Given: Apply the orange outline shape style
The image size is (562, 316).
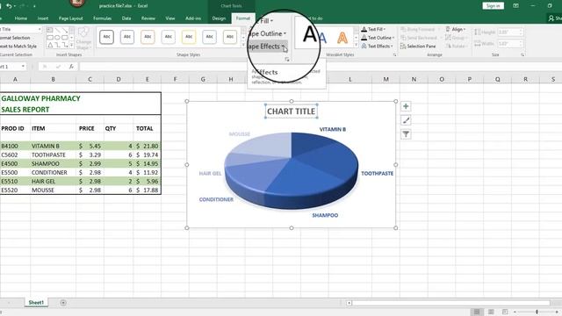Looking at the screenshot, I should tap(148, 37).
